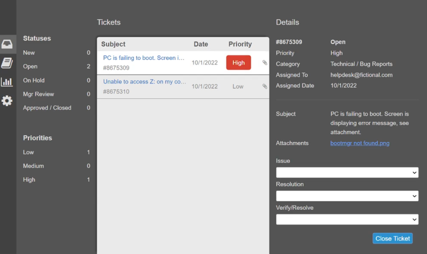
Task: Click attachment paperclip on ticket #8675310
Action: [265, 86]
